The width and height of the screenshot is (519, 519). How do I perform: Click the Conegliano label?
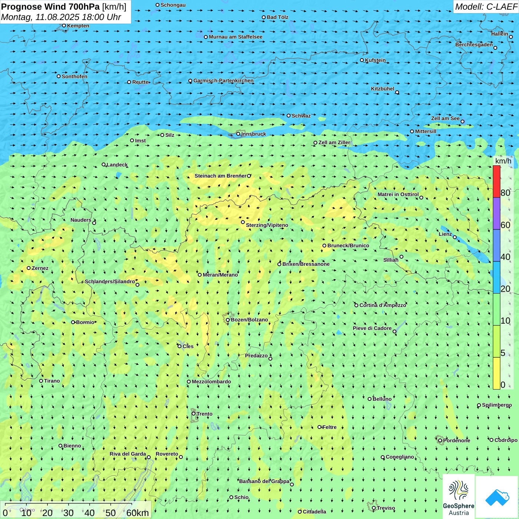(x=400, y=457)
